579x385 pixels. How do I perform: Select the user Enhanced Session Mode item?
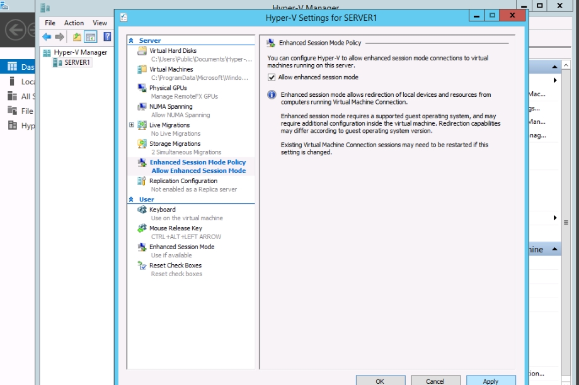pyautogui.click(x=181, y=247)
